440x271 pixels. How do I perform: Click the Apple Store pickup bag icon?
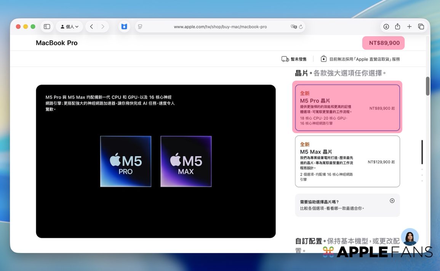tap(323, 59)
